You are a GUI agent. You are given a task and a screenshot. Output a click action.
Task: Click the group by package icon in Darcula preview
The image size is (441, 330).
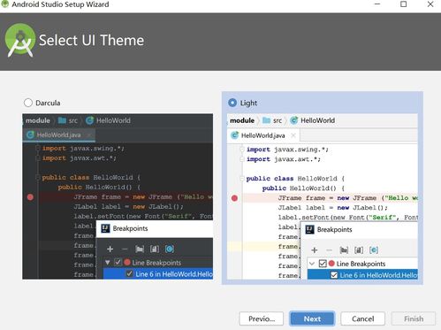coord(140,249)
